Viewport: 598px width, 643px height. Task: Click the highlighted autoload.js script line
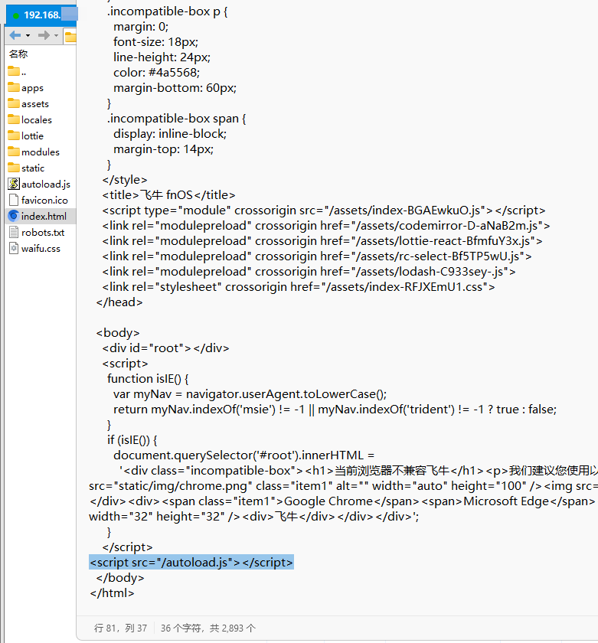pyautogui.click(x=191, y=562)
